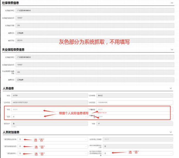
Task: Open the 农村转移就业劳动者 dropdown
Action: 138,153
